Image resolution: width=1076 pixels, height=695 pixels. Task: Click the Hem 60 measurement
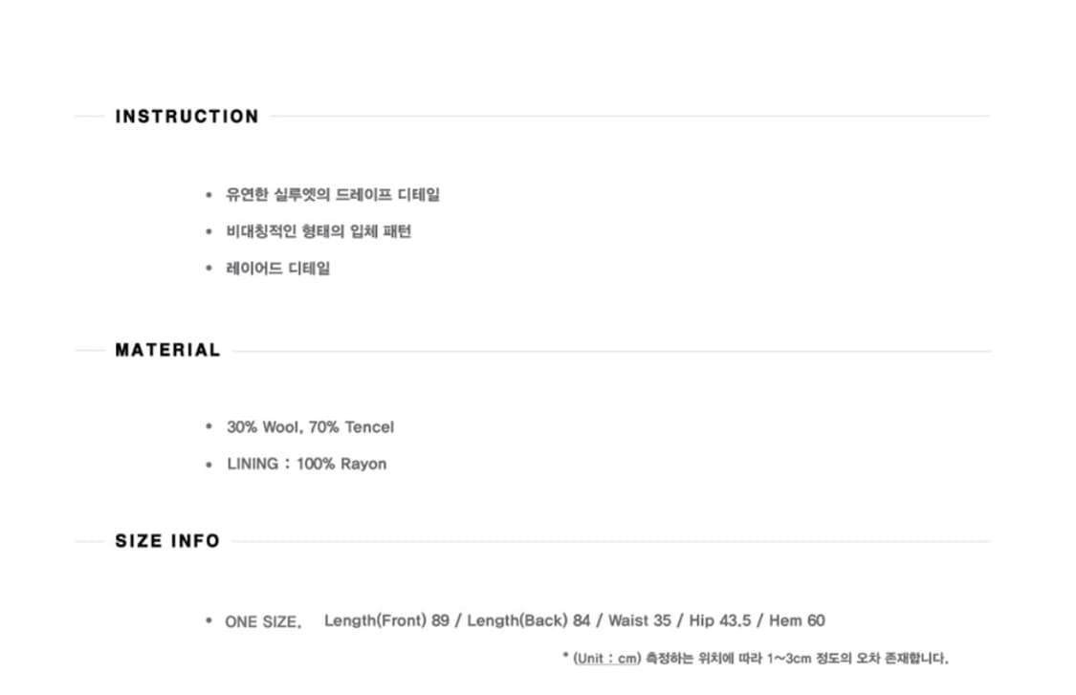(x=797, y=620)
